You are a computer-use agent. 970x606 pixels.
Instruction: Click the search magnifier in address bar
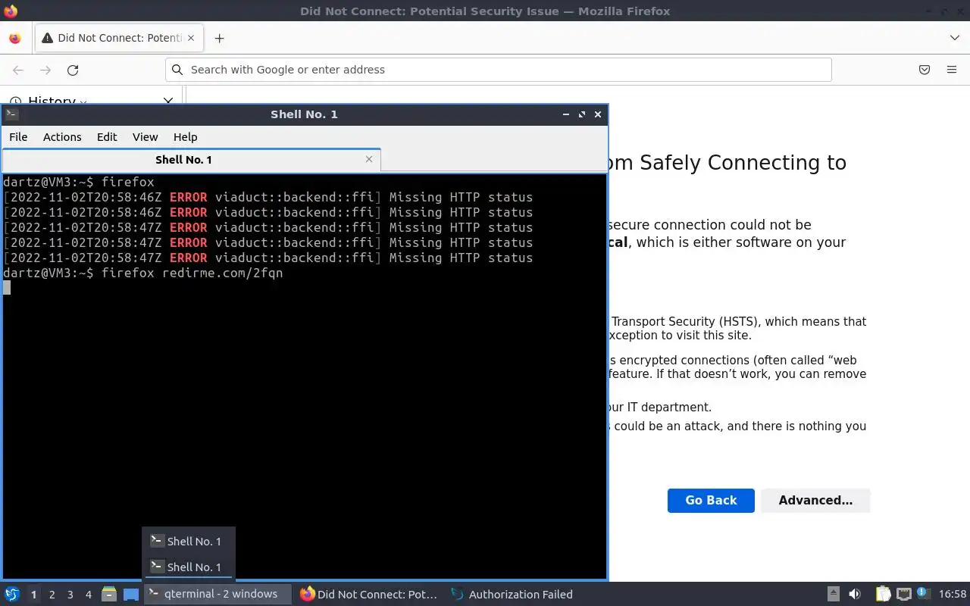pyautogui.click(x=177, y=70)
